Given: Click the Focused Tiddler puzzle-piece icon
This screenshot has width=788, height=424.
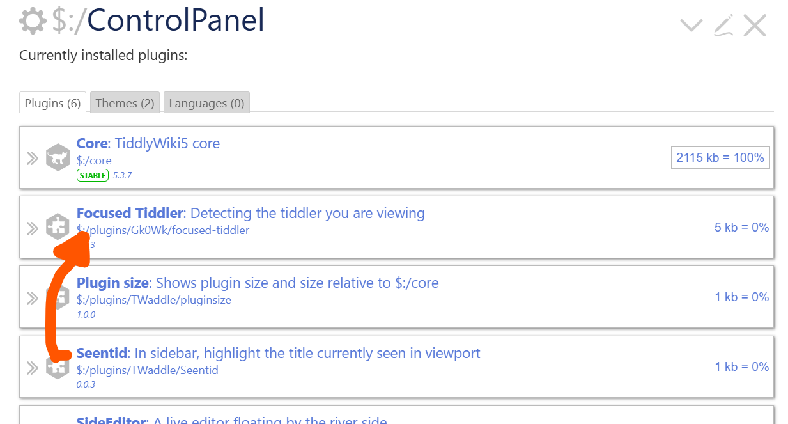Looking at the screenshot, I should (58, 228).
